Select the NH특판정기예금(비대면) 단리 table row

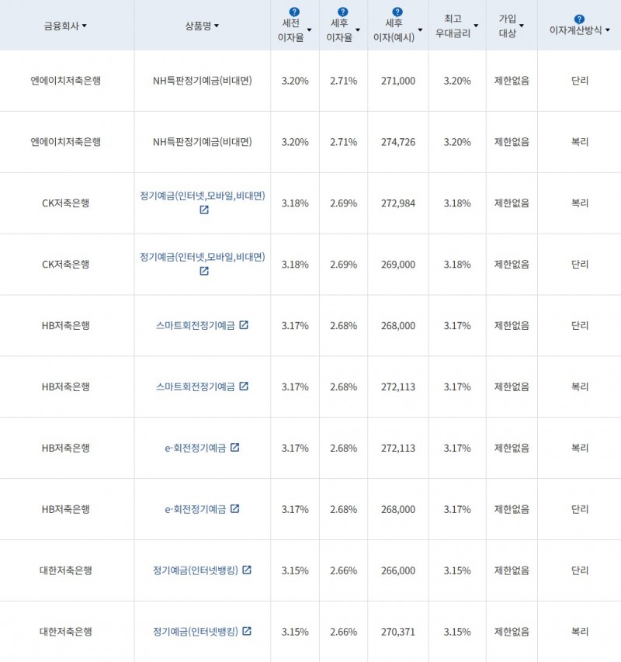click(x=310, y=81)
